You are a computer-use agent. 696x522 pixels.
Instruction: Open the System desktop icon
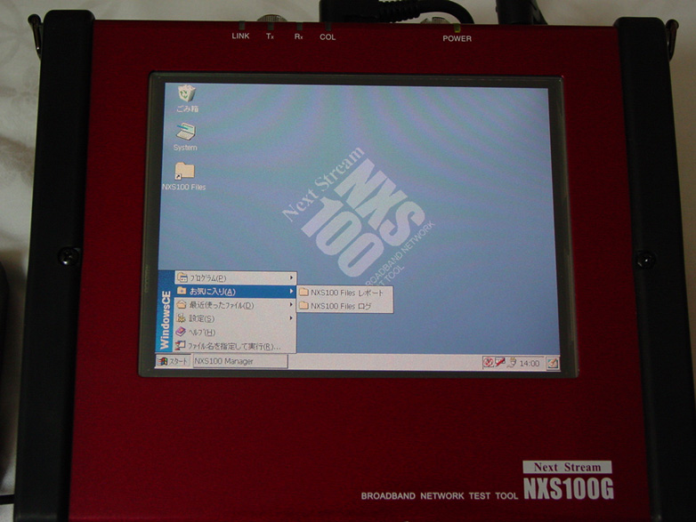185,138
